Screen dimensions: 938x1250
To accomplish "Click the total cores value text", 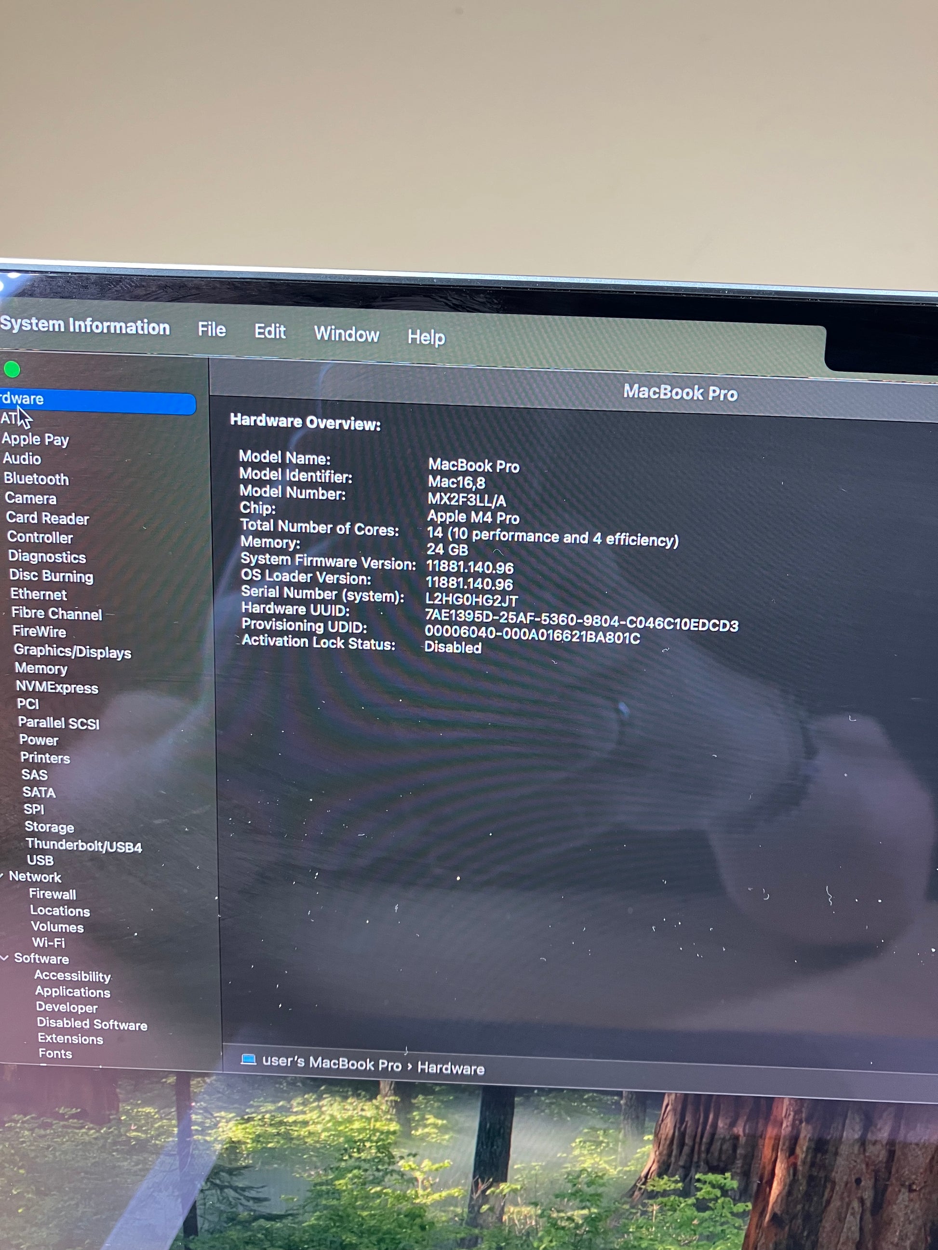I will coord(552,537).
